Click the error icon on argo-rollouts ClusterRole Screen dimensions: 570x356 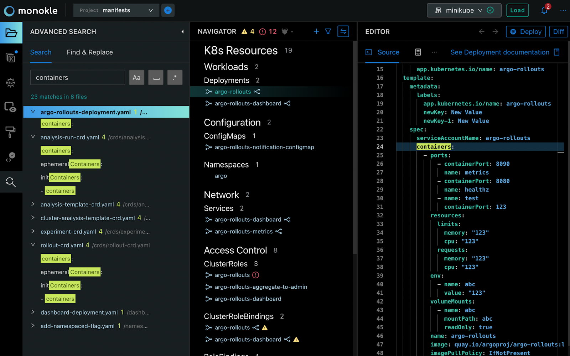[x=255, y=275]
